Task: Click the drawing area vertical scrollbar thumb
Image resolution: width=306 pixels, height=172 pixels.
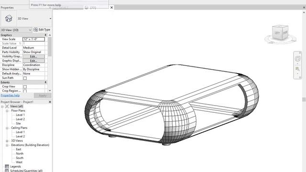Action: pos(304,99)
